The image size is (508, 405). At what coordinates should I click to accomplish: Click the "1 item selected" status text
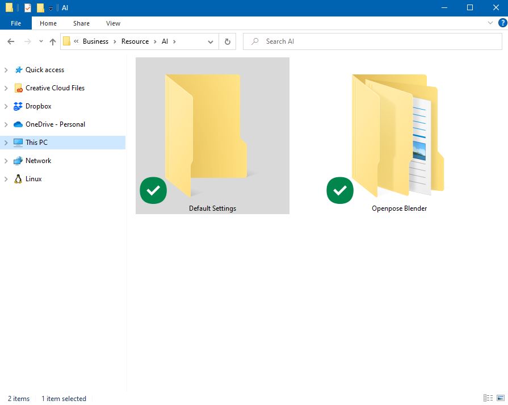[x=64, y=399]
